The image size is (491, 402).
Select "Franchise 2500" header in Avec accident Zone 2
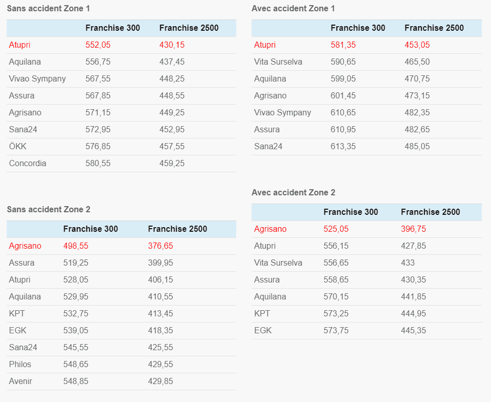pyautogui.click(x=430, y=212)
